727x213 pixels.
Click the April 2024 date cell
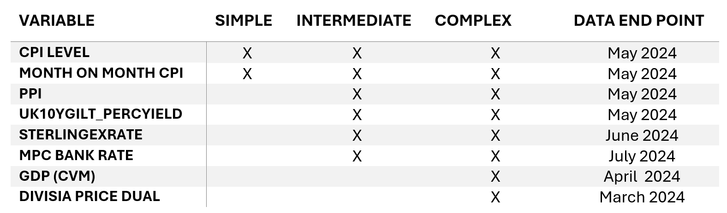click(641, 177)
